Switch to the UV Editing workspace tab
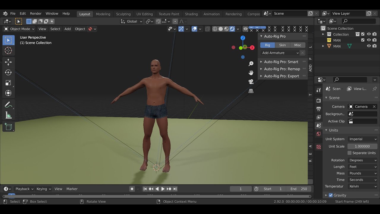 [x=145, y=14]
